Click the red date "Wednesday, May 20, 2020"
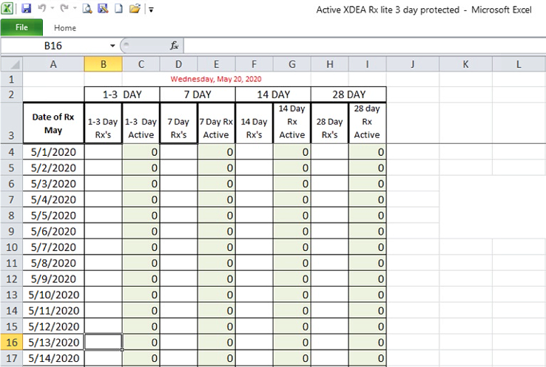Image resolution: width=546 pixels, height=367 pixels. click(216, 79)
